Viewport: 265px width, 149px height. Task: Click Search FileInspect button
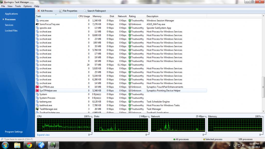tap(95, 11)
